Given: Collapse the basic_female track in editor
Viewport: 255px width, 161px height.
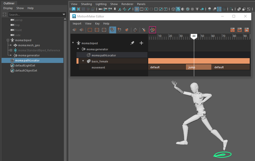Looking at the screenshot, I should tap(83, 61).
